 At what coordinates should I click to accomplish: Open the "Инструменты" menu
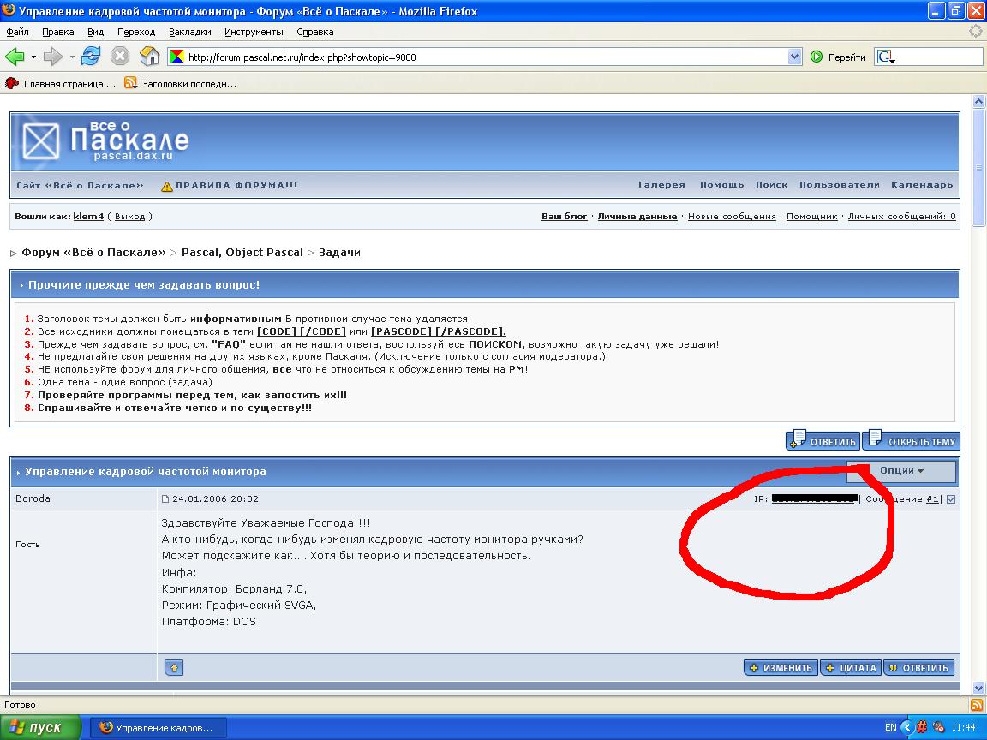254,32
